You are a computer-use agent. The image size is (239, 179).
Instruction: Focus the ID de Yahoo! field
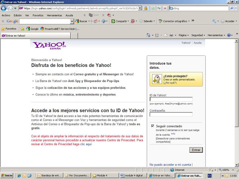[171, 99]
